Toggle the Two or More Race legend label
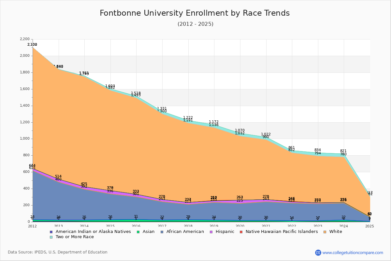Viewport: 391px width, 261px height. pos(75,237)
